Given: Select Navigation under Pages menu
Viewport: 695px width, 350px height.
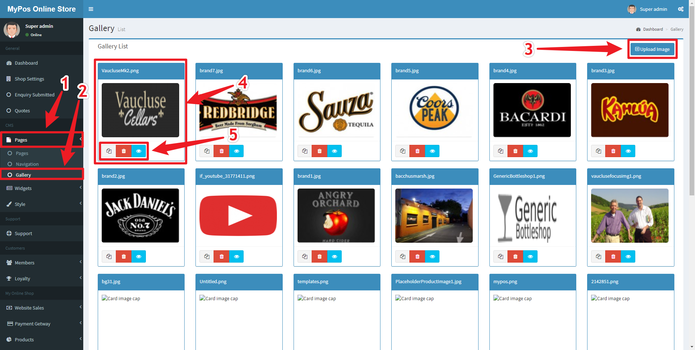Looking at the screenshot, I should coord(27,164).
